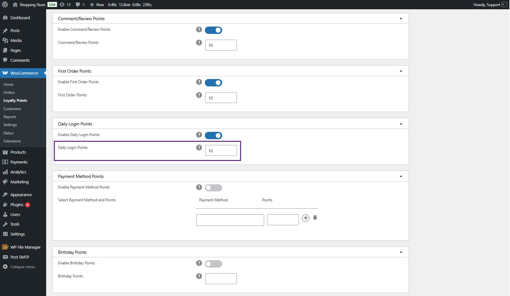Open the Pages menu
This screenshot has width=510, height=296.
(x=15, y=51)
